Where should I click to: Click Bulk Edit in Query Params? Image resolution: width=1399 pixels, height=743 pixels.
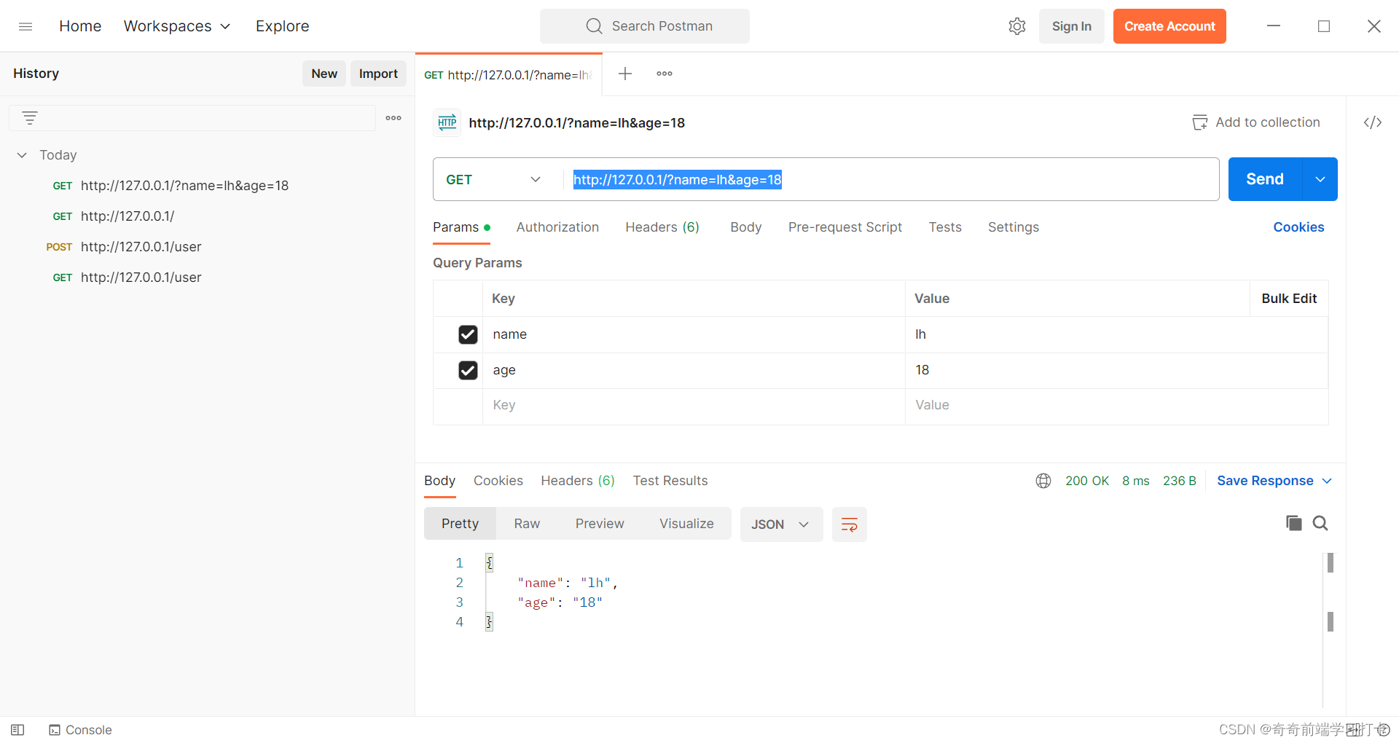point(1289,299)
